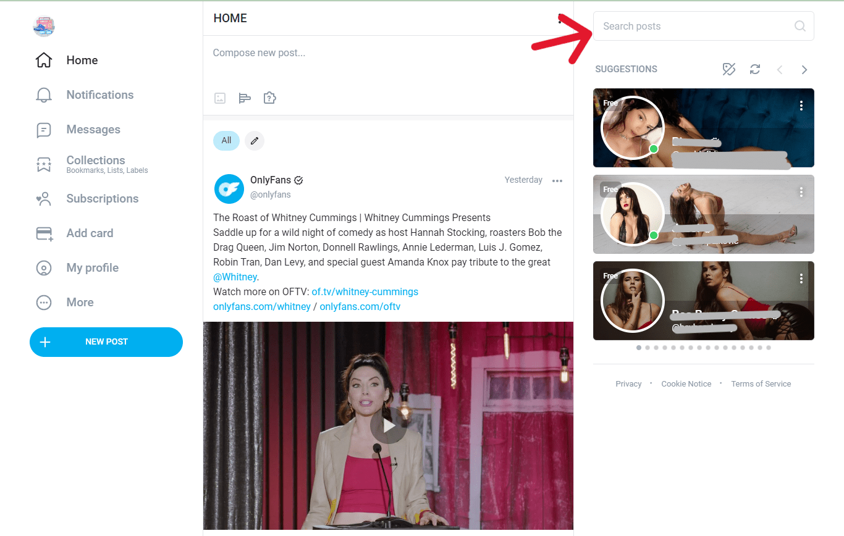Image resolution: width=844 pixels, height=536 pixels.
Task: Expand next page of suggestions
Action: pyautogui.click(x=804, y=69)
